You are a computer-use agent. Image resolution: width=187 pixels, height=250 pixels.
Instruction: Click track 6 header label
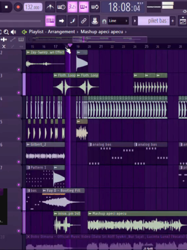coord(11,154)
